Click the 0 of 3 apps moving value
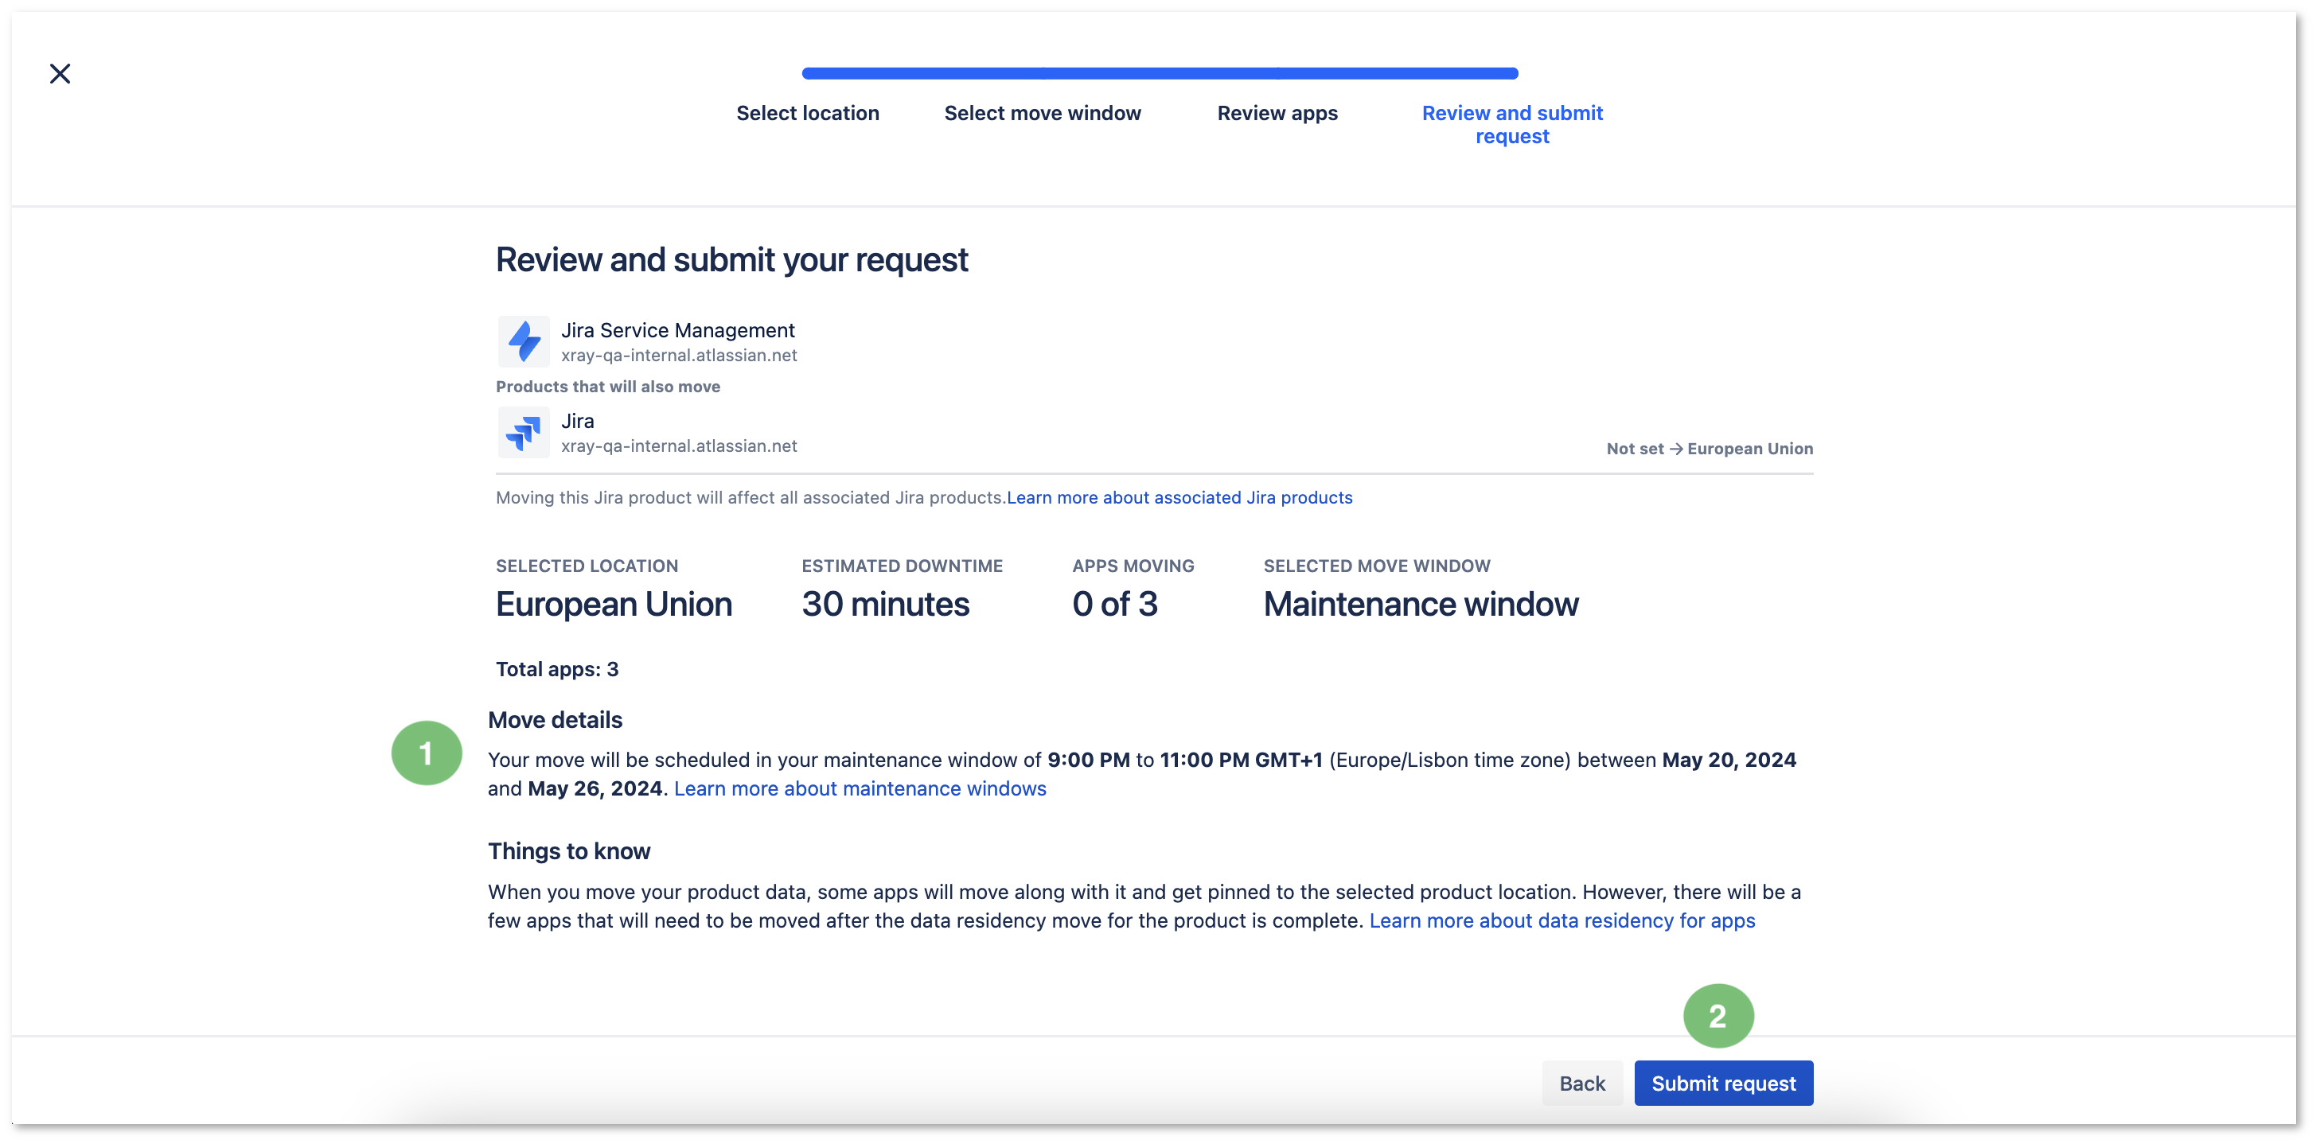 click(1115, 605)
